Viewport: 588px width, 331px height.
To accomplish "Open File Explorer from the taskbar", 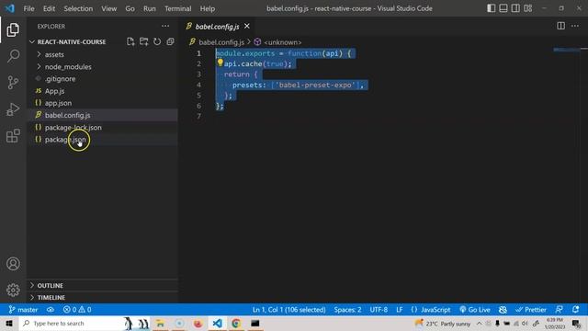I will (x=160, y=323).
